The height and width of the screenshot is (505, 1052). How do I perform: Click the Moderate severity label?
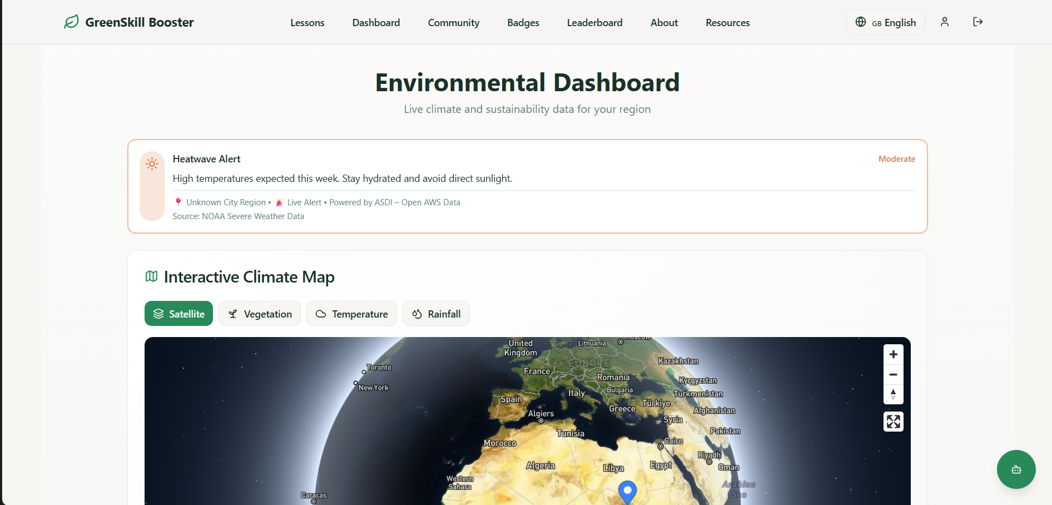point(897,159)
